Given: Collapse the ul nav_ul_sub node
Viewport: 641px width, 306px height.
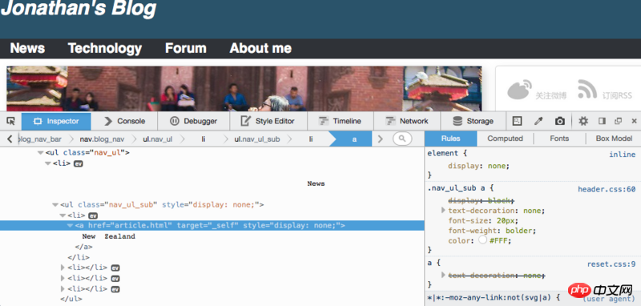Looking at the screenshot, I should [55, 205].
